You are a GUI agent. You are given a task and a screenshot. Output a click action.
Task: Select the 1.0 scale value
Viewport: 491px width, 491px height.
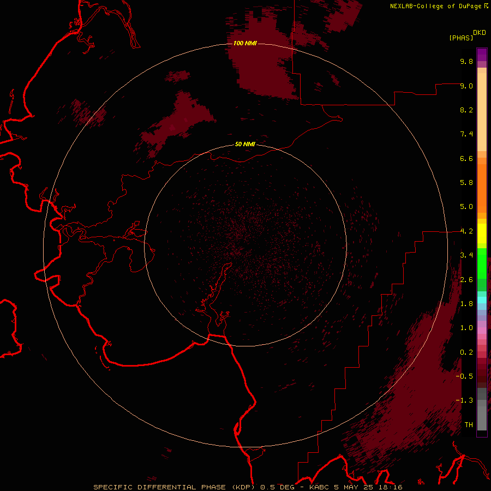(466, 328)
